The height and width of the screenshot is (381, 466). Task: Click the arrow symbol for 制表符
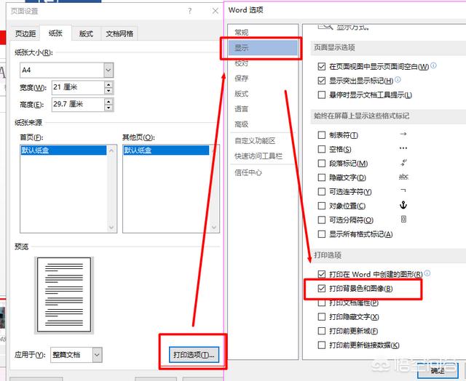click(x=403, y=134)
